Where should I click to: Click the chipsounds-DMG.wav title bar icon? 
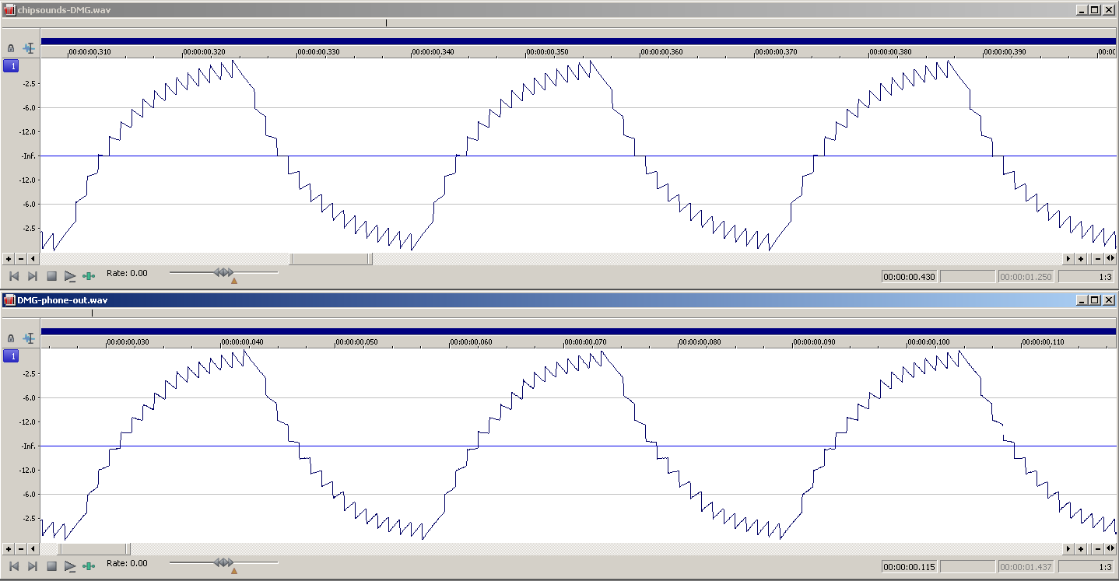click(10, 9)
